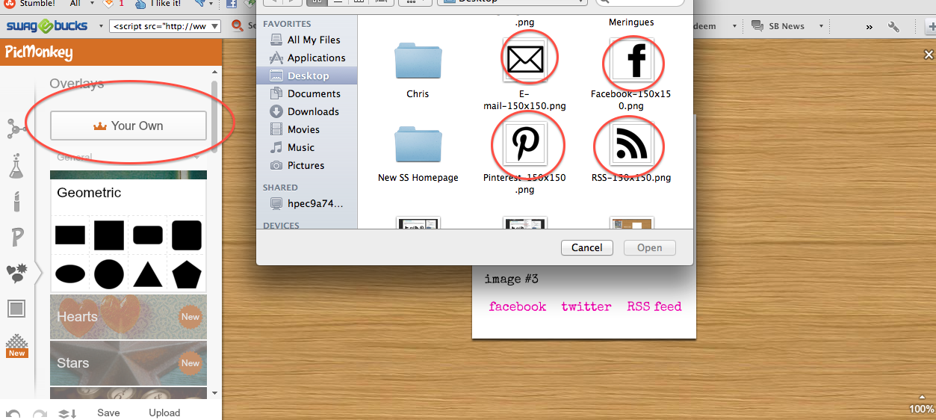Click the Your Own overlay button

pyautogui.click(x=128, y=126)
